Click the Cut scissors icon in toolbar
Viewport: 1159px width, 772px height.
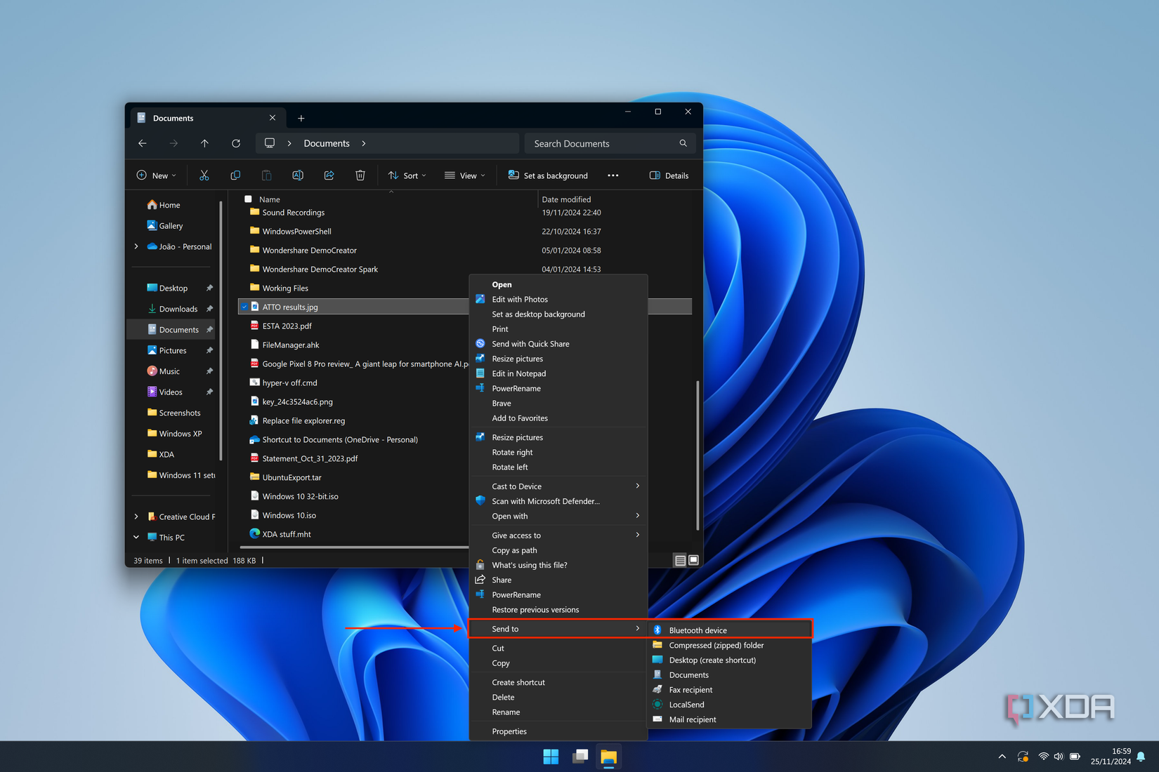[x=204, y=175]
